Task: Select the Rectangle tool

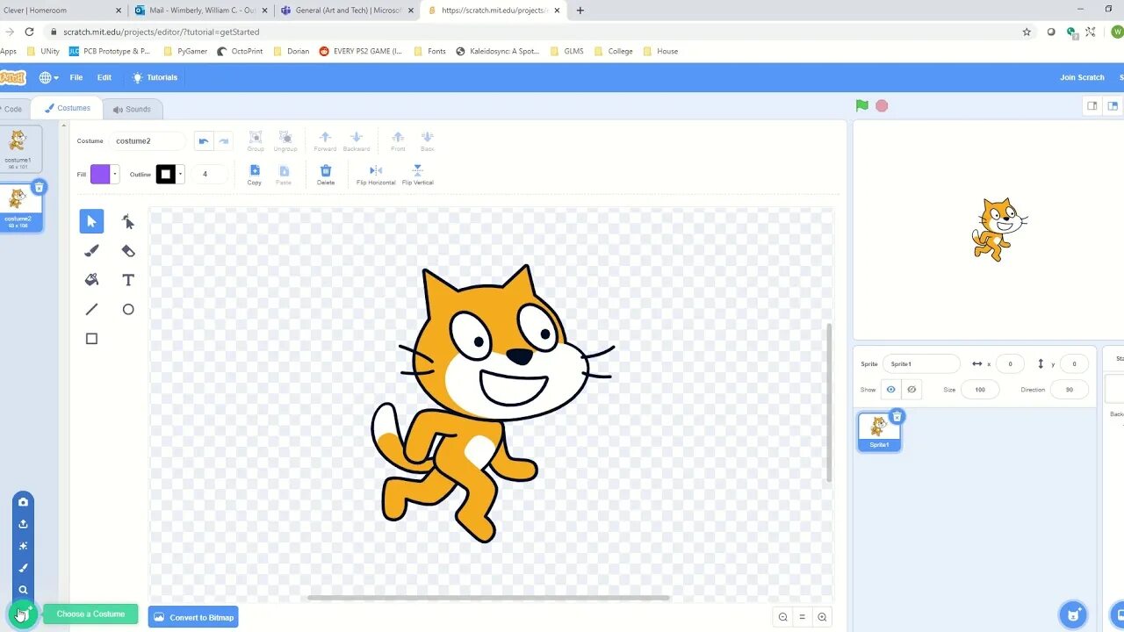Action: click(x=91, y=339)
